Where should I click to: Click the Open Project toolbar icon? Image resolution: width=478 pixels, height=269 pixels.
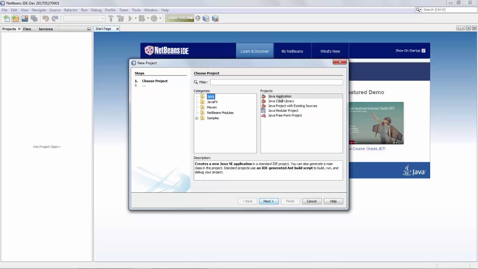25,18
